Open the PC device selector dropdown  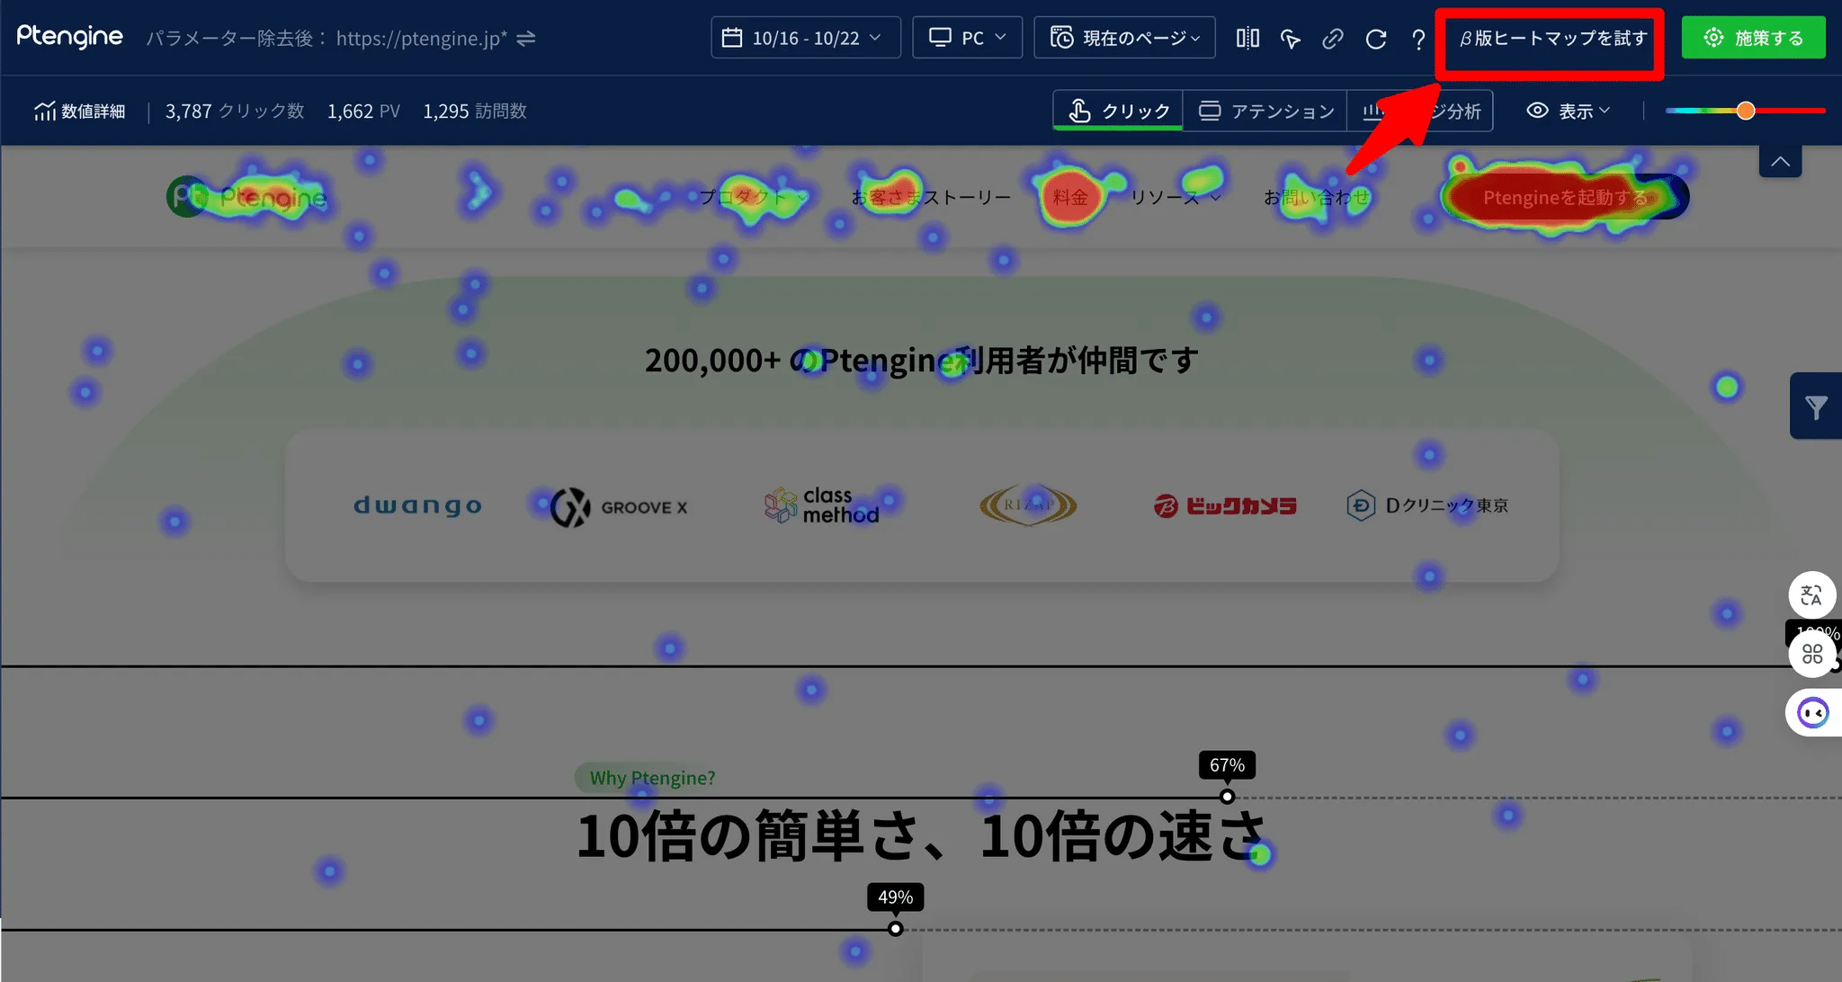[967, 37]
